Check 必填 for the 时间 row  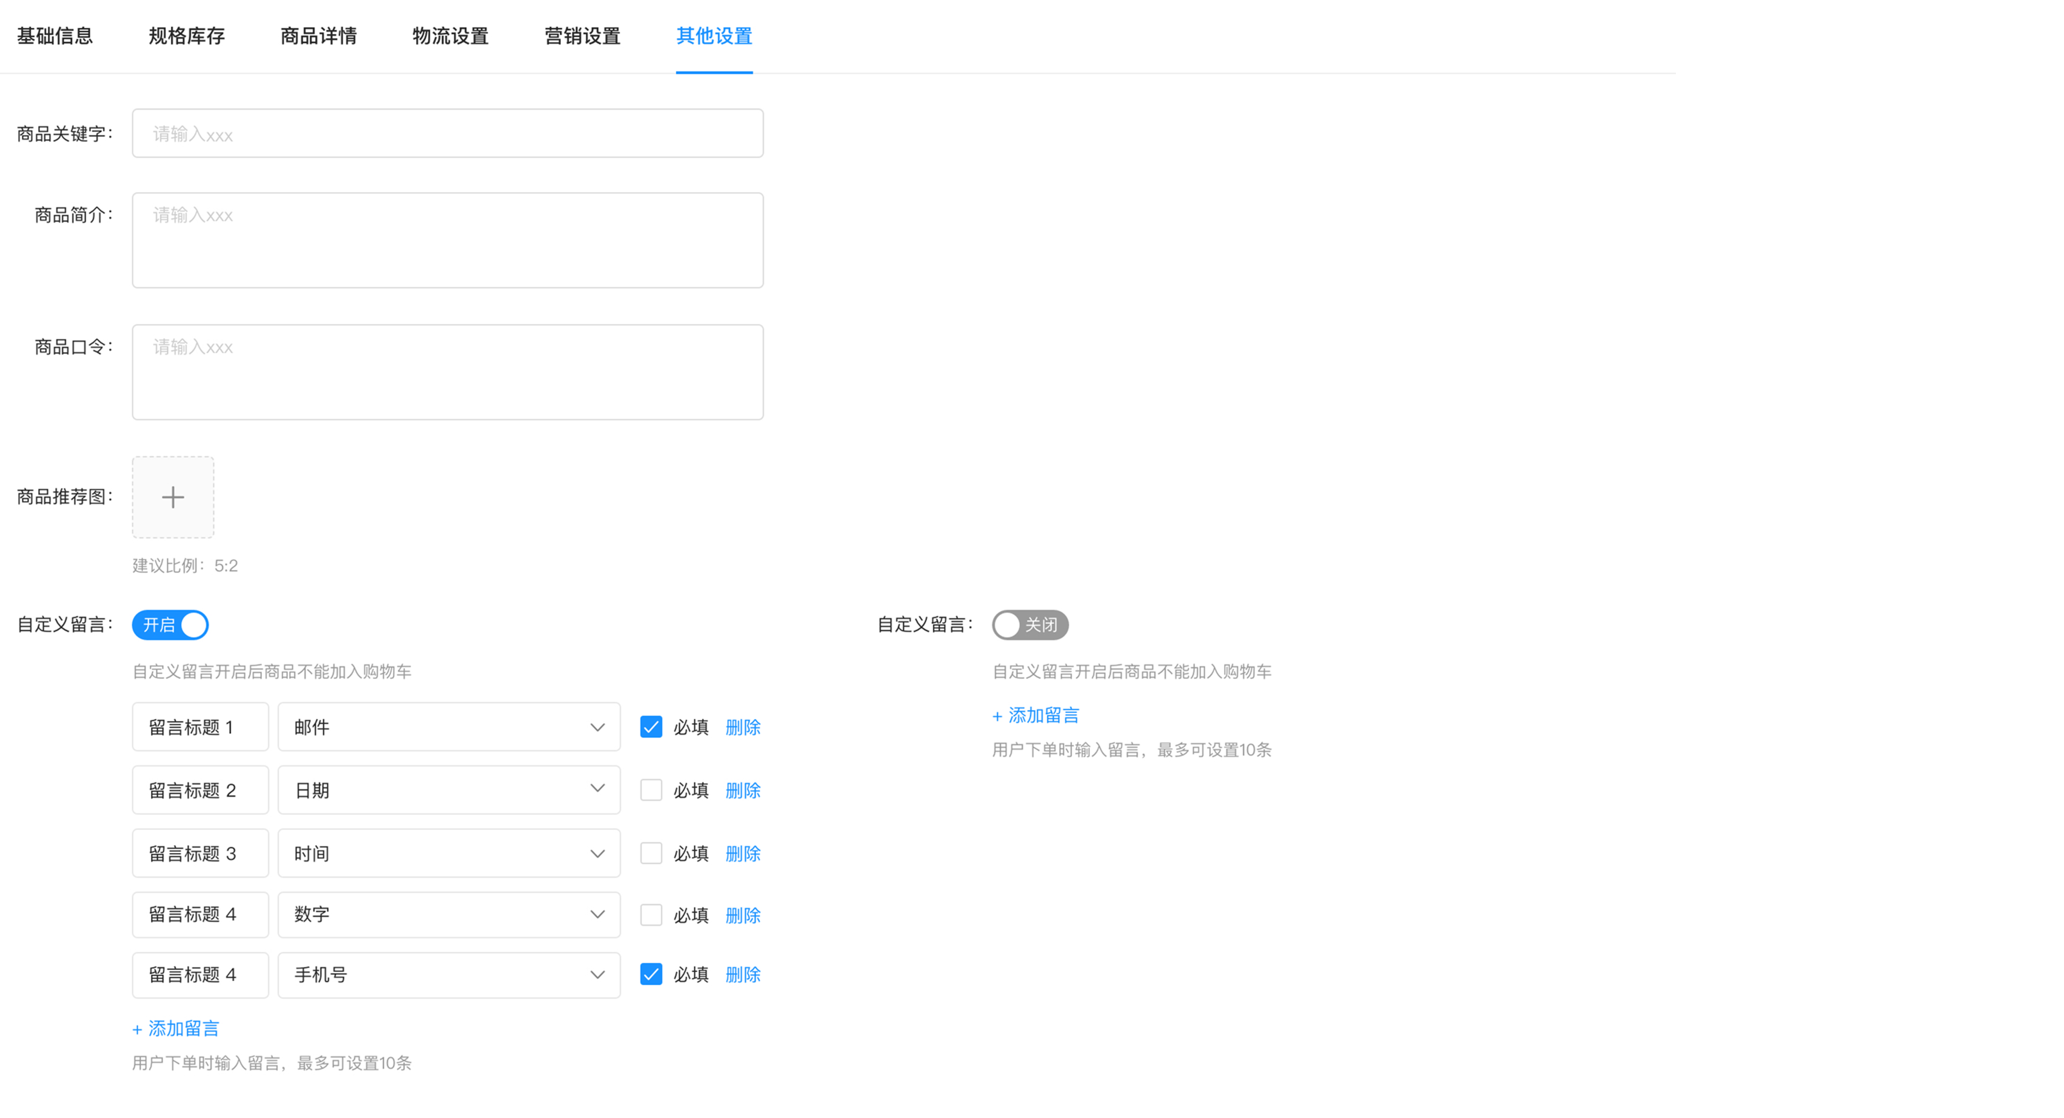(651, 854)
